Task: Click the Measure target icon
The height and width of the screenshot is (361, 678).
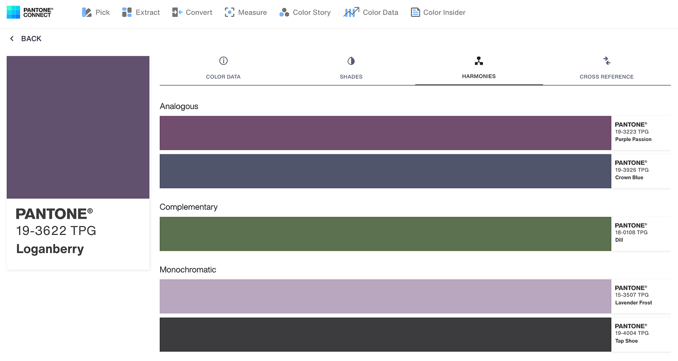Action: click(x=229, y=13)
